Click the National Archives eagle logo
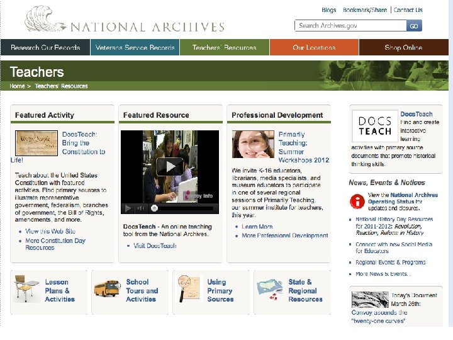 click(x=45, y=19)
